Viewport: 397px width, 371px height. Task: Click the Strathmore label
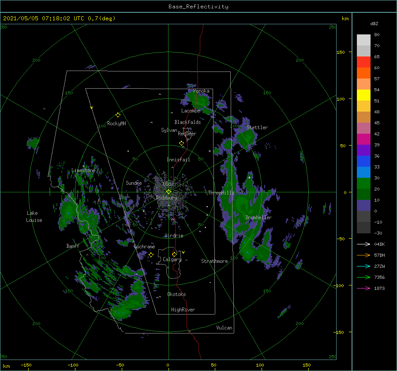[x=214, y=261]
